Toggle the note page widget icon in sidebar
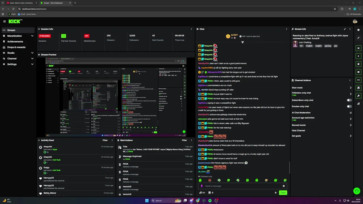363x204 pixels. 358,64
